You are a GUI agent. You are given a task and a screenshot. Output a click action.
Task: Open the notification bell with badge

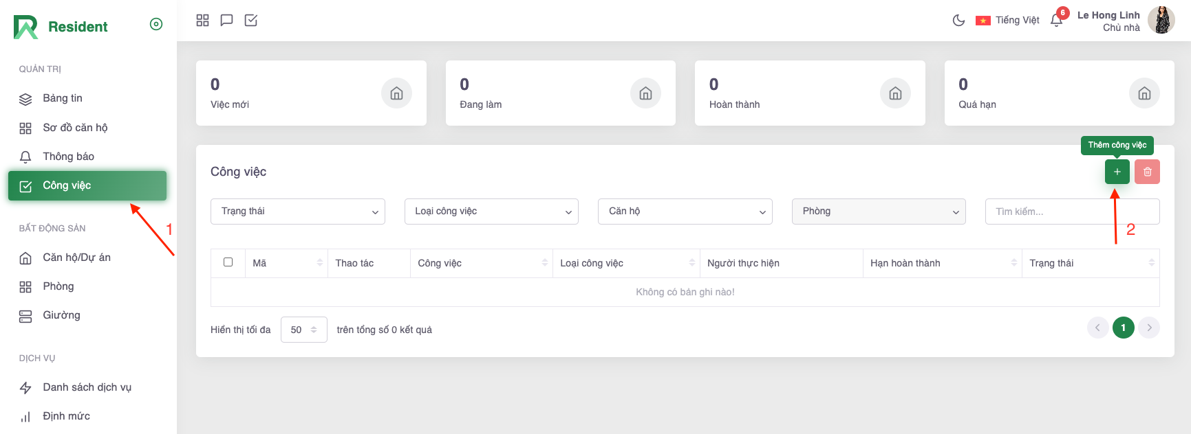click(1057, 20)
